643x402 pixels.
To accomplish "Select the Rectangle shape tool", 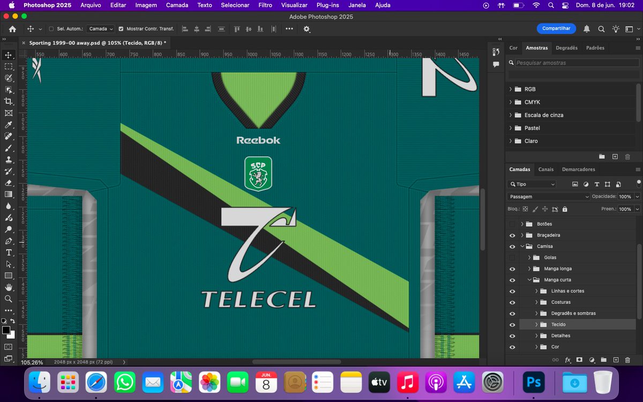I will pyautogui.click(x=9, y=276).
